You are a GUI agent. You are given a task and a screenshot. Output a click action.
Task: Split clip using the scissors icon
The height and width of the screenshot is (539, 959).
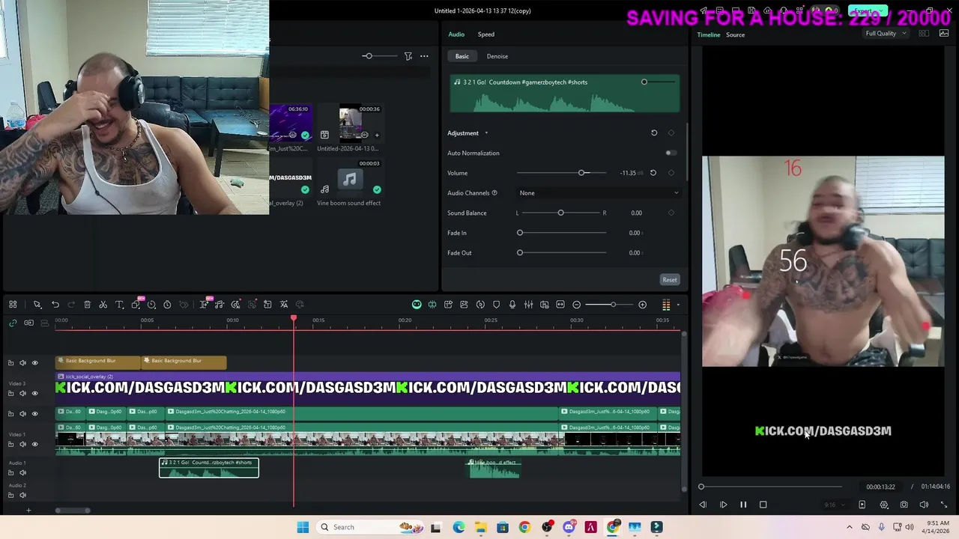pyautogui.click(x=103, y=305)
